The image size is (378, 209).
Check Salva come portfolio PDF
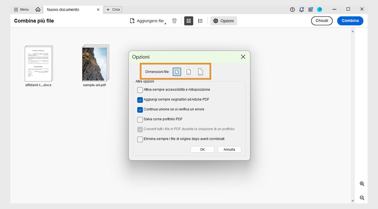tap(140, 119)
